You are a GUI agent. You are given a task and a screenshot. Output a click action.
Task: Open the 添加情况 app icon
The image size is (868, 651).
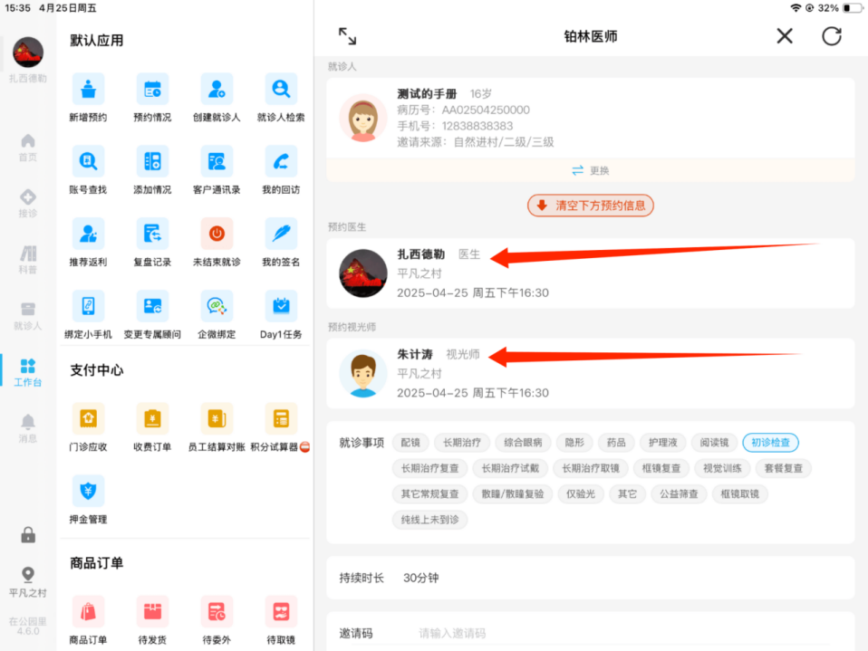[152, 161]
